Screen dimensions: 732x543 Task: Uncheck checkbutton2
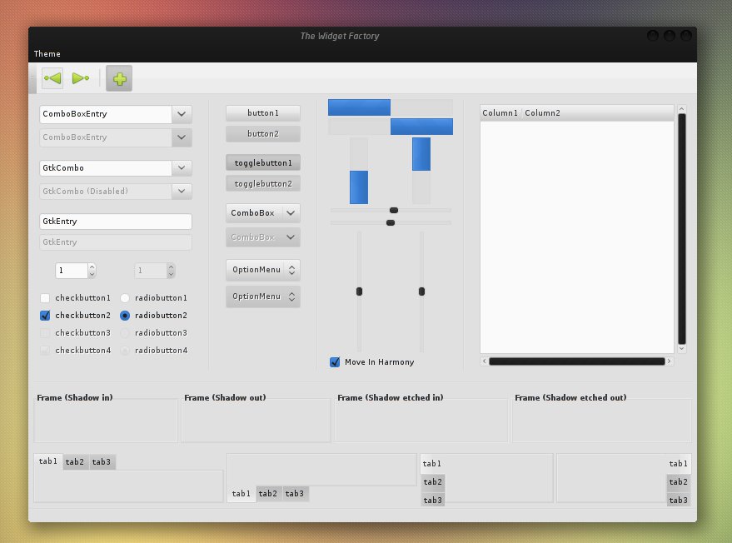click(x=45, y=316)
